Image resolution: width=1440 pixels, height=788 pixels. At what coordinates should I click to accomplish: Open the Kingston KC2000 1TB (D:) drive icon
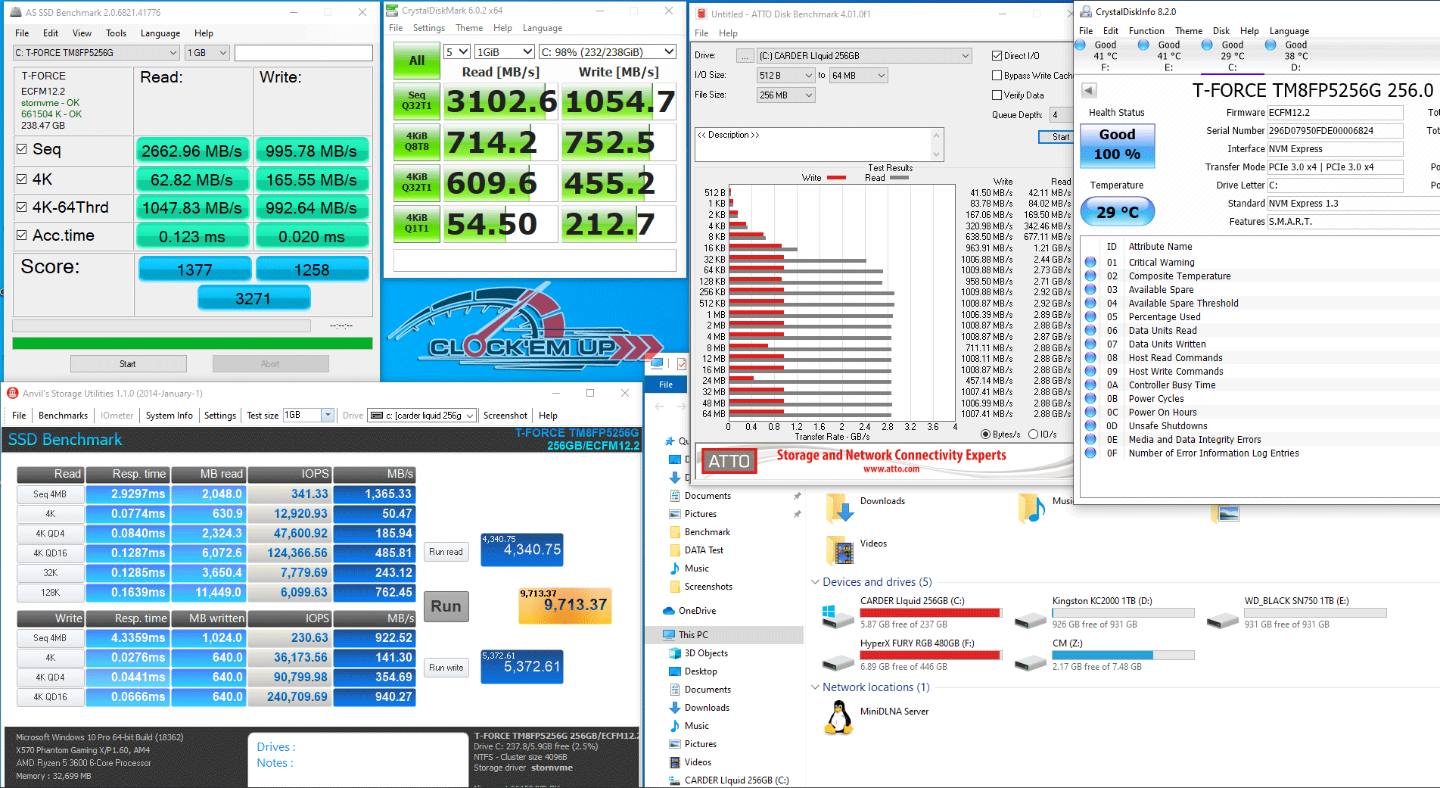[x=1030, y=618]
